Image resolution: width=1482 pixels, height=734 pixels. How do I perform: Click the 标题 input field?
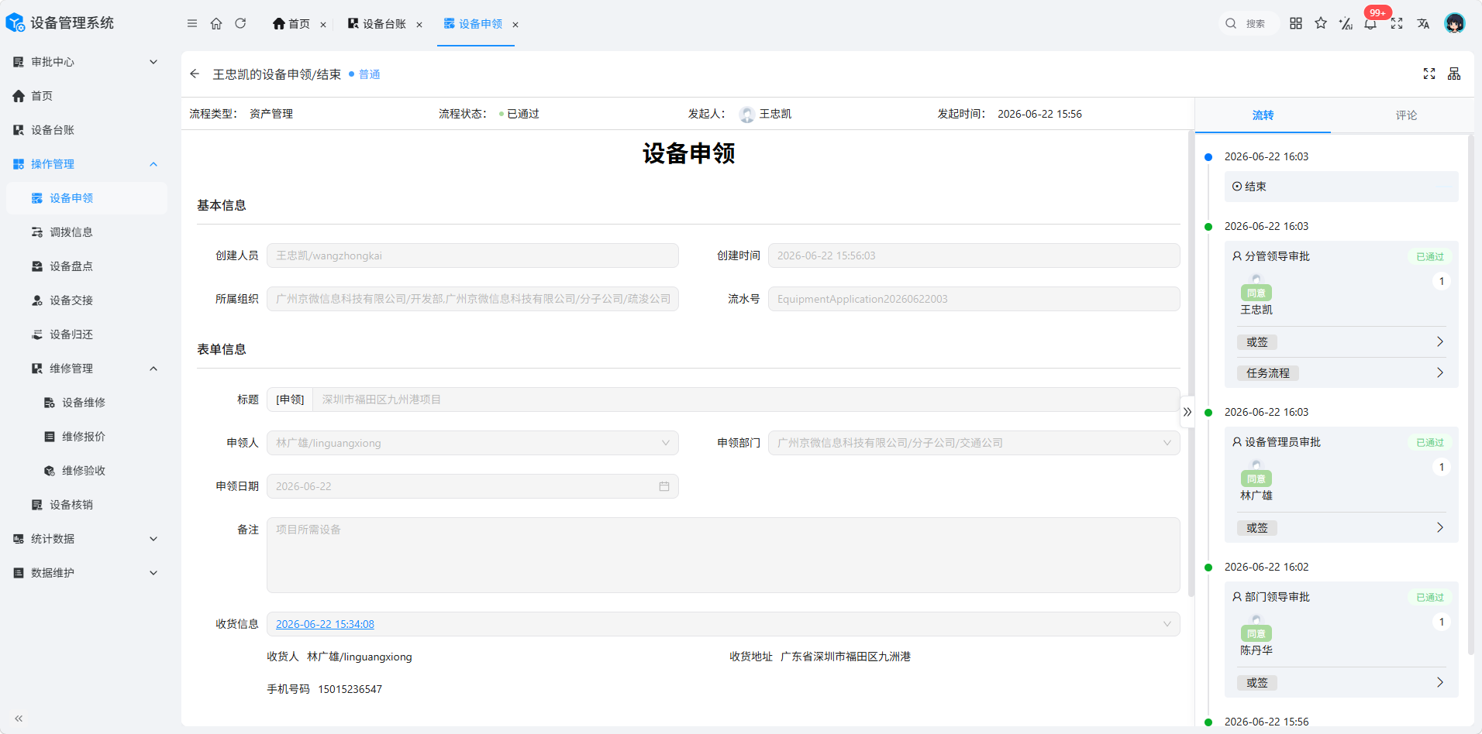[x=746, y=400]
